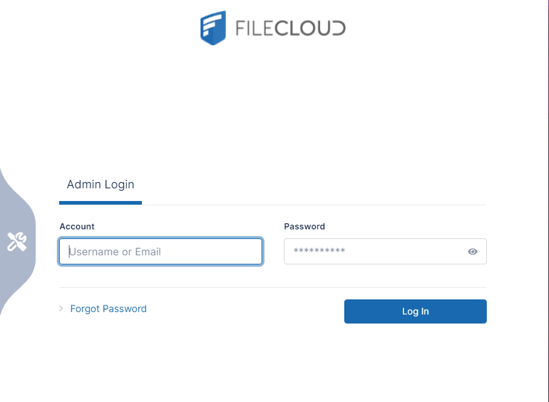549x402 pixels.
Task: Click the FileCloud shield logo icon
Action: [213, 28]
